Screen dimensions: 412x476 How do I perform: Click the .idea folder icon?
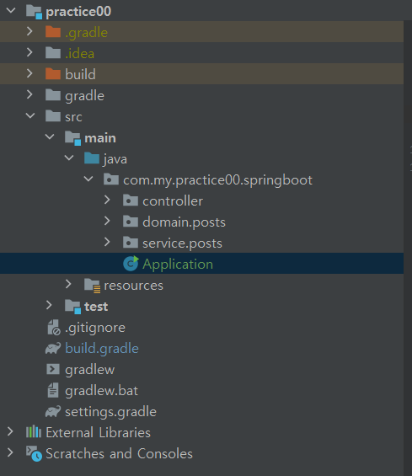pyautogui.click(x=53, y=52)
